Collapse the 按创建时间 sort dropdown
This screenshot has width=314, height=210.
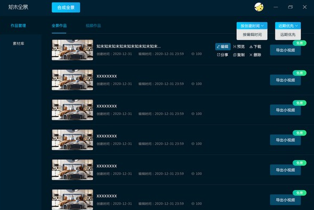click(x=252, y=26)
